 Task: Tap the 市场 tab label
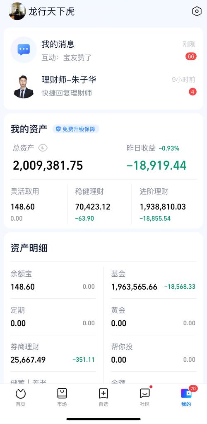point(62,404)
